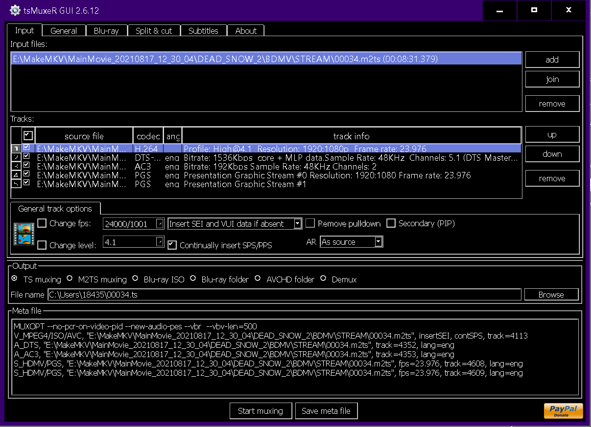The width and height of the screenshot is (591, 427).
Task: Uncheck the H.264 video track checkbox
Action: tap(26, 148)
